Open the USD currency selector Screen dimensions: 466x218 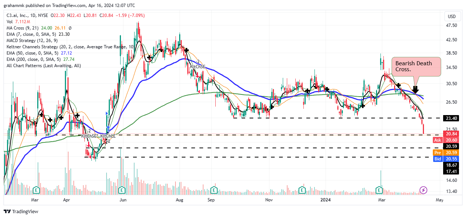452,17
